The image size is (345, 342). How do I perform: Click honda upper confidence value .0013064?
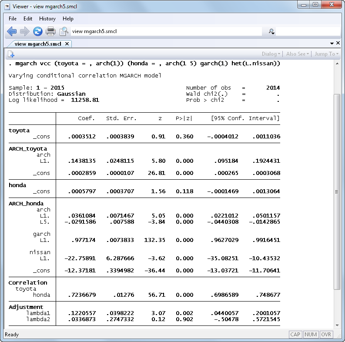(x=266, y=191)
